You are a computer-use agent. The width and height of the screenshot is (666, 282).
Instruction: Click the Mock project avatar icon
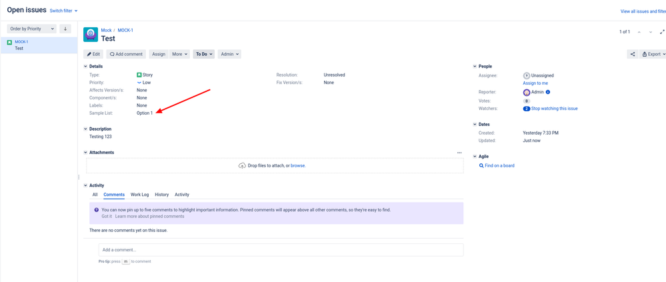[x=91, y=35]
